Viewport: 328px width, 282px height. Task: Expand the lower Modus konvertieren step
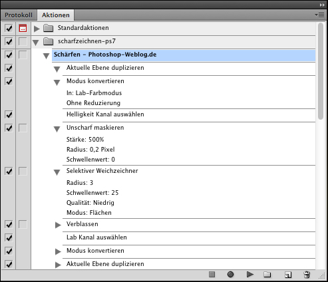[x=58, y=251]
